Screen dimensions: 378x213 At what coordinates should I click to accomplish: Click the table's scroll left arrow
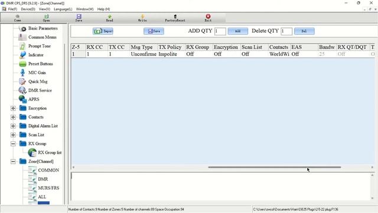coord(73,167)
